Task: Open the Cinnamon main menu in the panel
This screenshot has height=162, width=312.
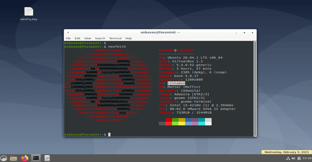Action: tap(4, 158)
